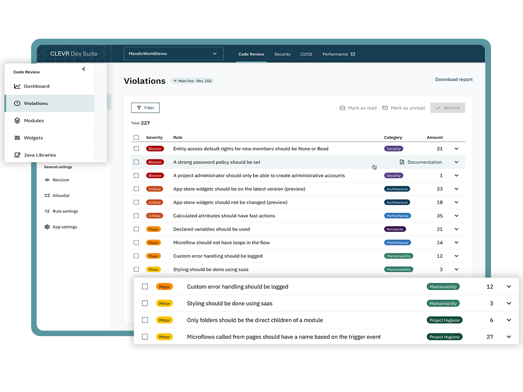
Task: Click the Security tag on Entity access row
Action: (x=394, y=149)
